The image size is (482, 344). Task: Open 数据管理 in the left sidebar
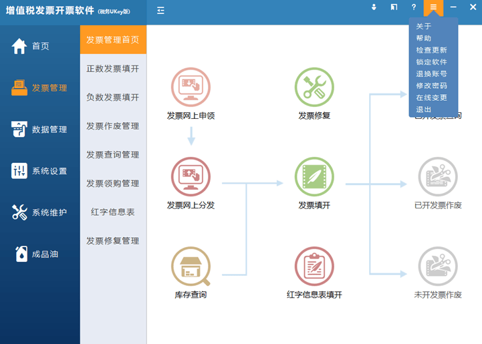(x=39, y=130)
